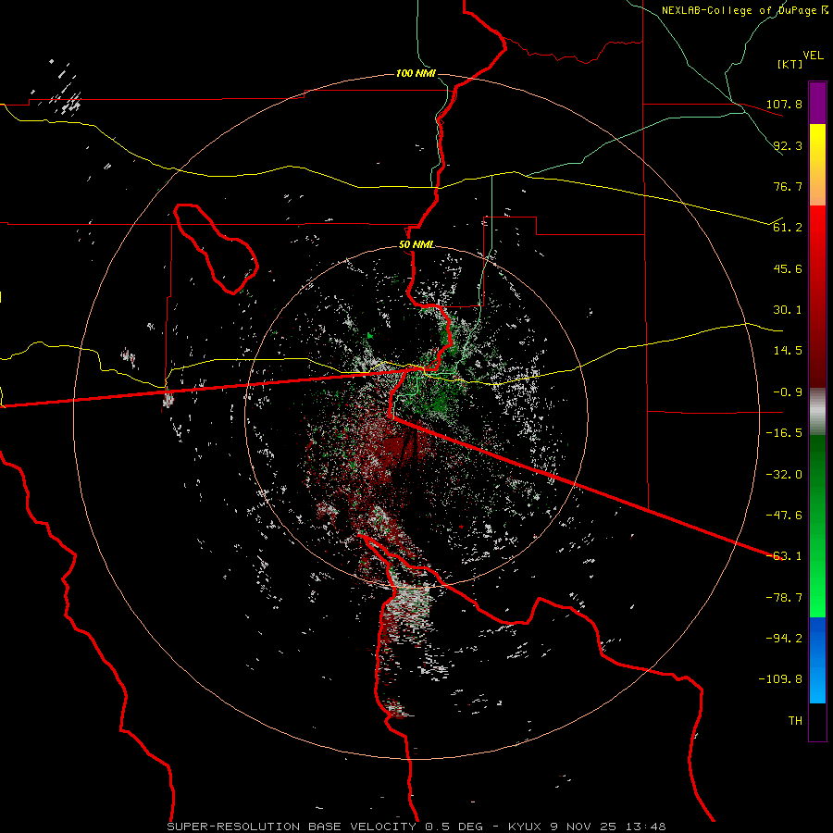The width and height of the screenshot is (833, 833).
Task: Pick the gray near-zero segment of scale
Action: [817, 411]
